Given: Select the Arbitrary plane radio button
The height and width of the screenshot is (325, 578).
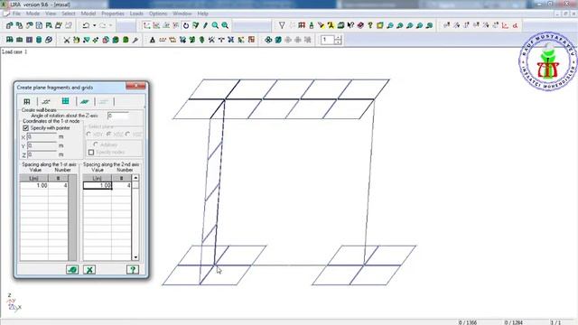Looking at the screenshot, I should pyautogui.click(x=96, y=144).
